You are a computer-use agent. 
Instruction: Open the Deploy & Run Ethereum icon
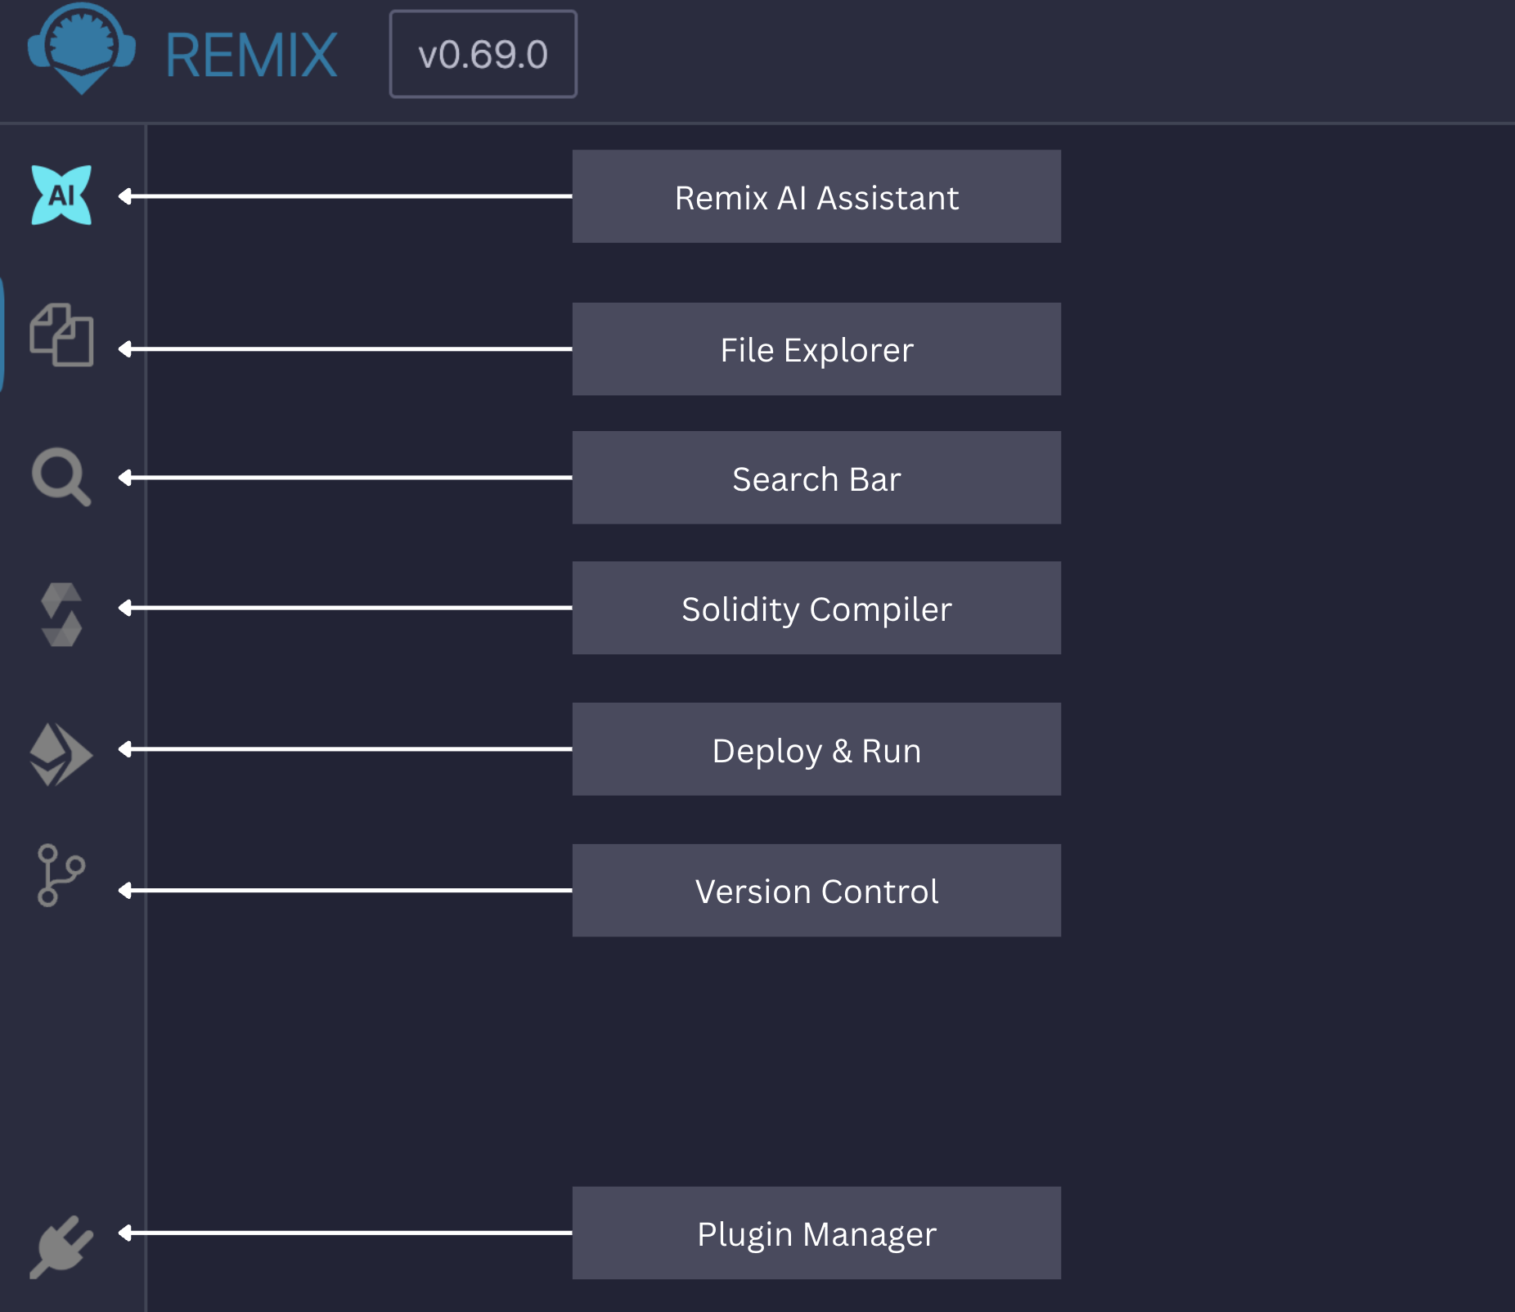click(x=61, y=754)
